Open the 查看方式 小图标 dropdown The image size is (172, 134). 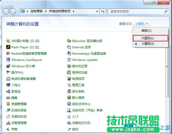142,24
